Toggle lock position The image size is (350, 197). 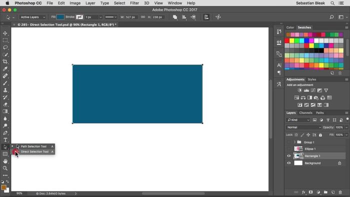coord(308,135)
